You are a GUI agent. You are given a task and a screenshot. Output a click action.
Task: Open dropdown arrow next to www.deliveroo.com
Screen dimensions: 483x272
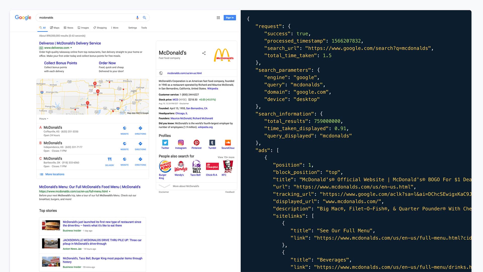pyautogui.click(x=71, y=48)
